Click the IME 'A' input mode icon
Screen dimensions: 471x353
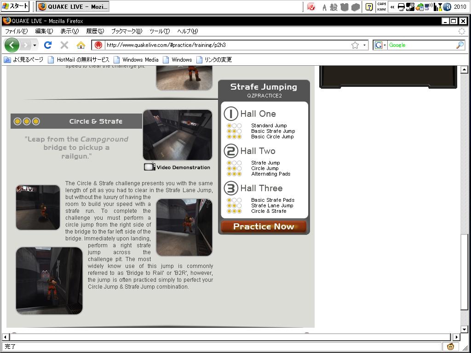tap(324, 7)
